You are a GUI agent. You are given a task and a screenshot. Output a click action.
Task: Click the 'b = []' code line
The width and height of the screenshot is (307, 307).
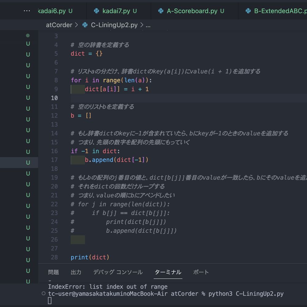click(81, 115)
